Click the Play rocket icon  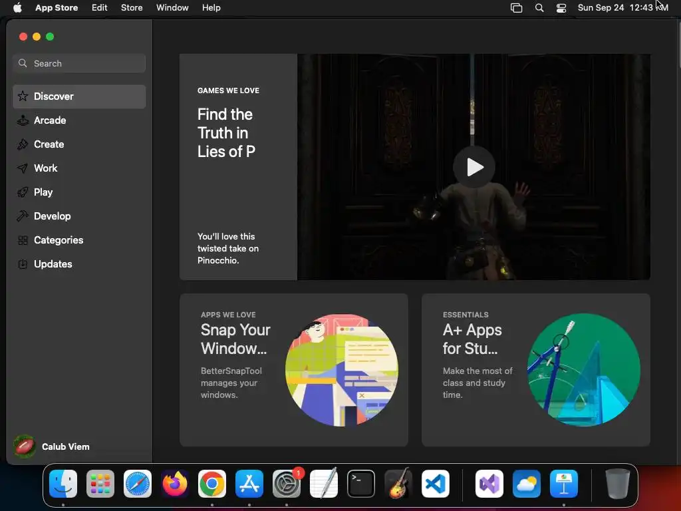pos(23,192)
